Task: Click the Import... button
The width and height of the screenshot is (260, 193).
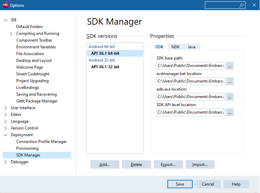Action: [x=200, y=165]
